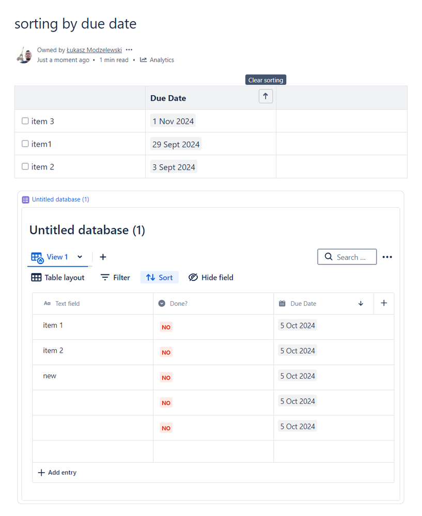The image size is (422, 516).
Task: Click the Text field Aa type icon
Action: pos(47,303)
